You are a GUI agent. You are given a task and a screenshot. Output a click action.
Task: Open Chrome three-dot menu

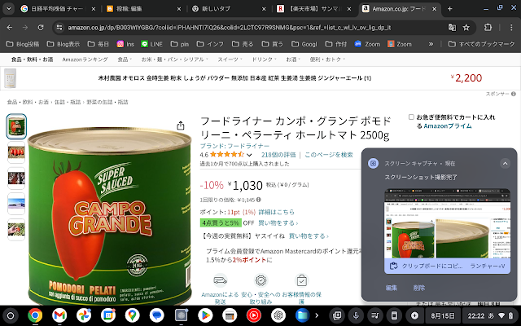click(511, 28)
